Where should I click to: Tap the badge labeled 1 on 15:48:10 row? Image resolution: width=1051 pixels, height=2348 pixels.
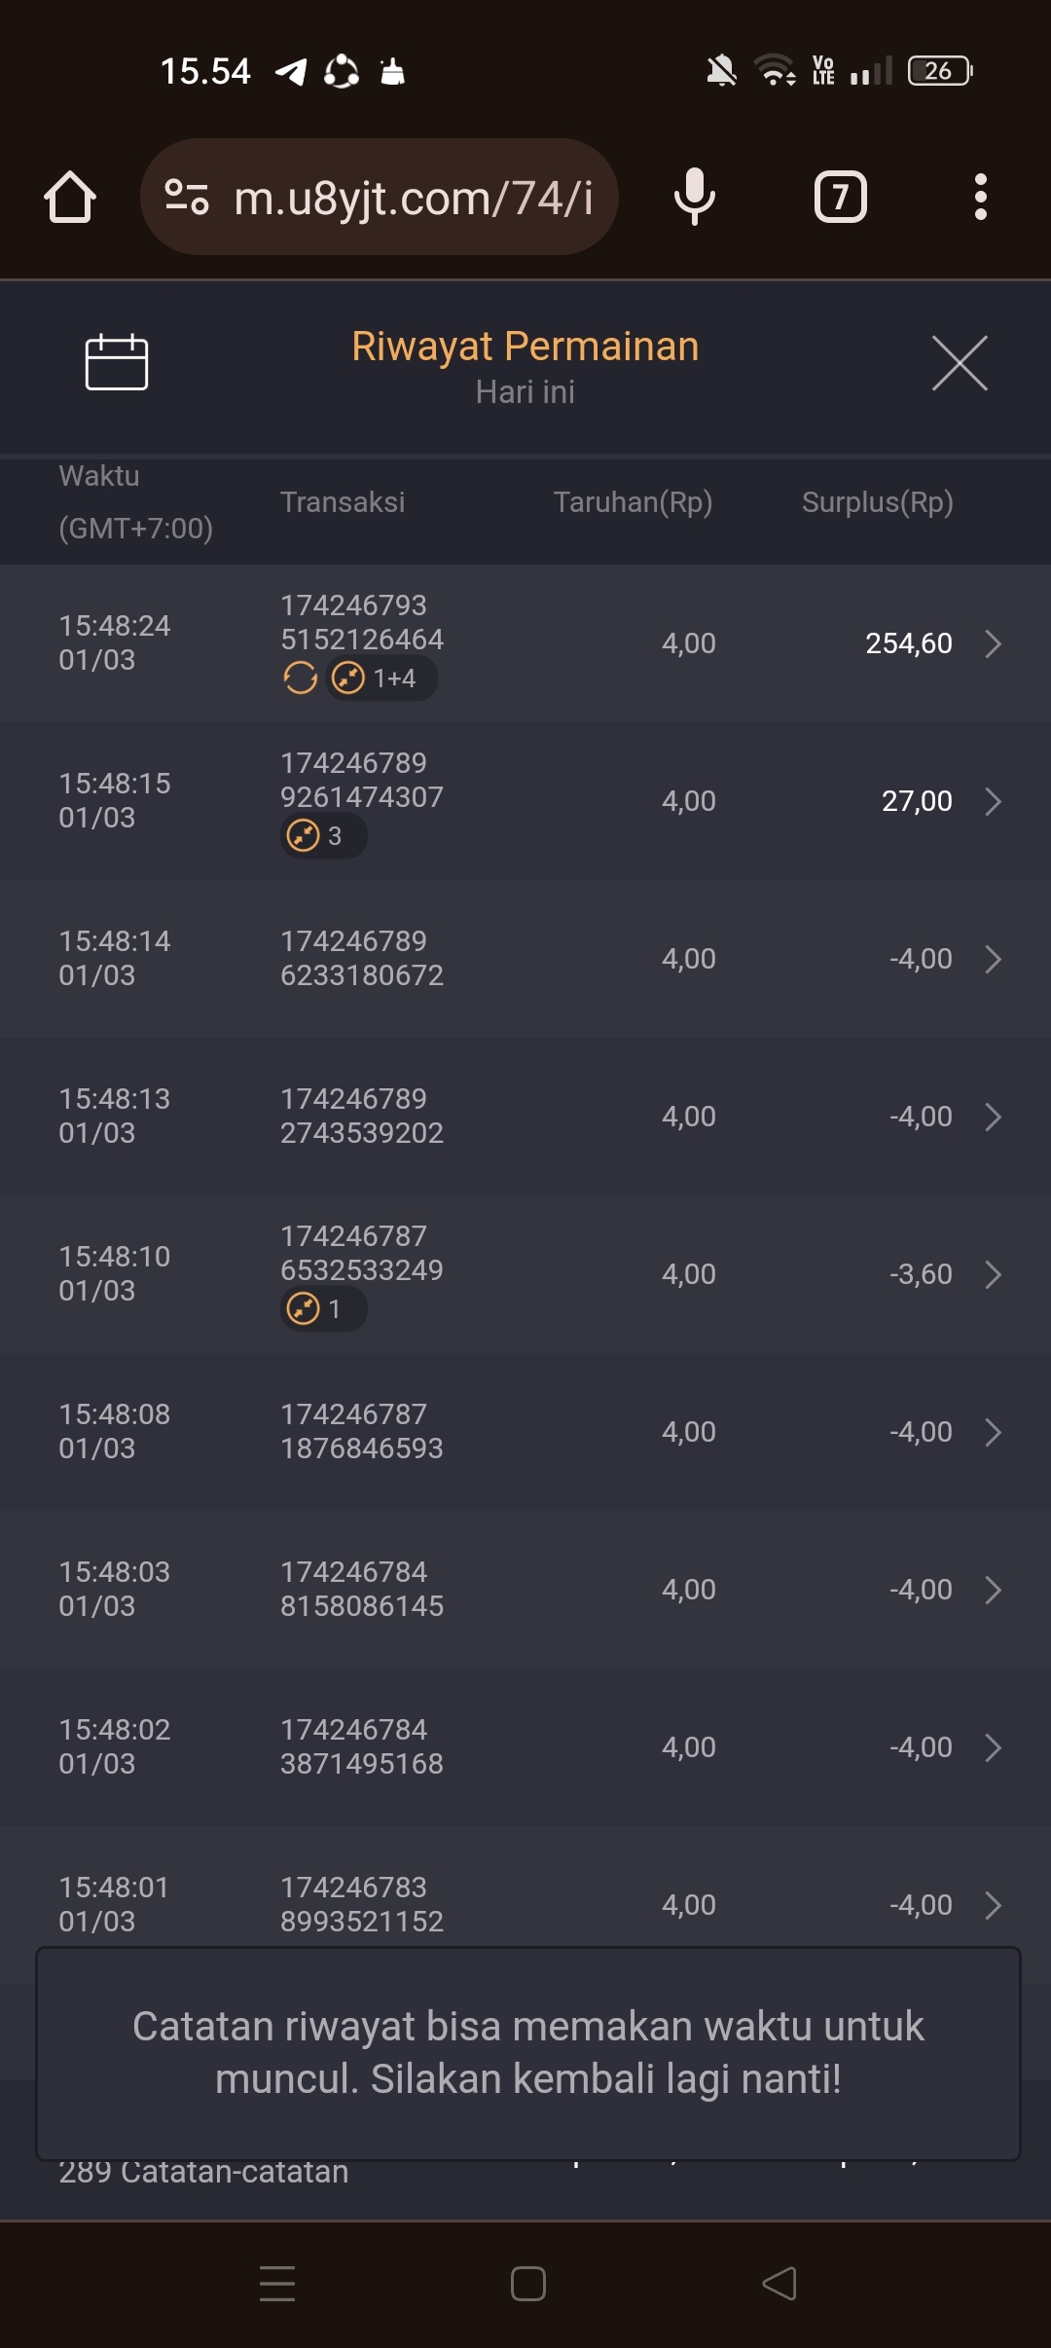click(323, 1308)
